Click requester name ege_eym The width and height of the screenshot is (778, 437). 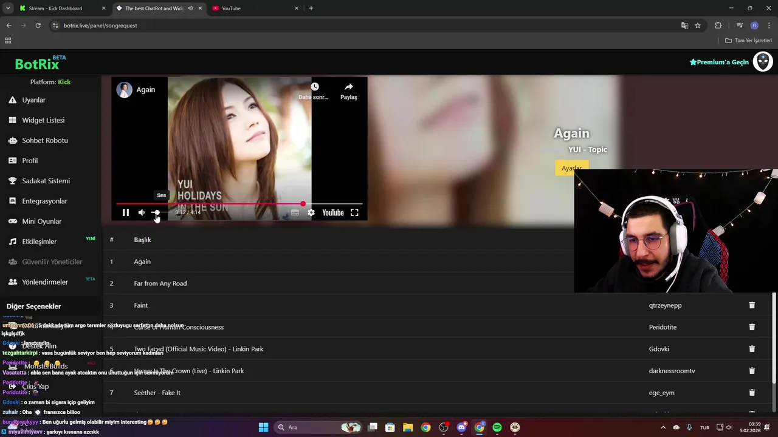click(x=661, y=393)
